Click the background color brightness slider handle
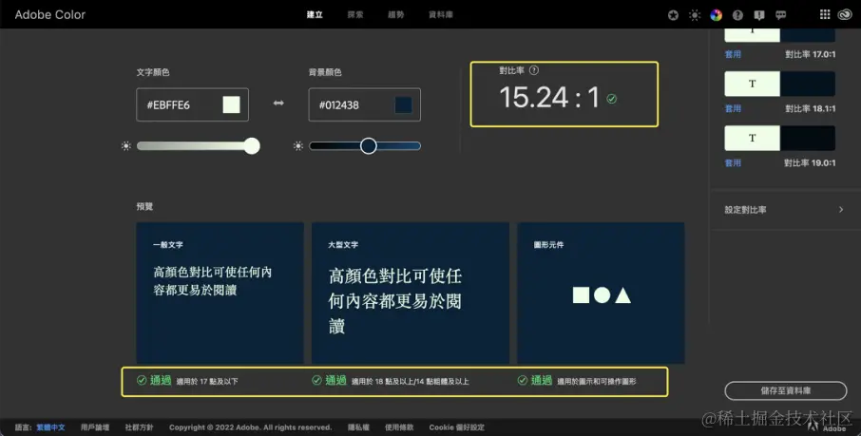 (369, 145)
